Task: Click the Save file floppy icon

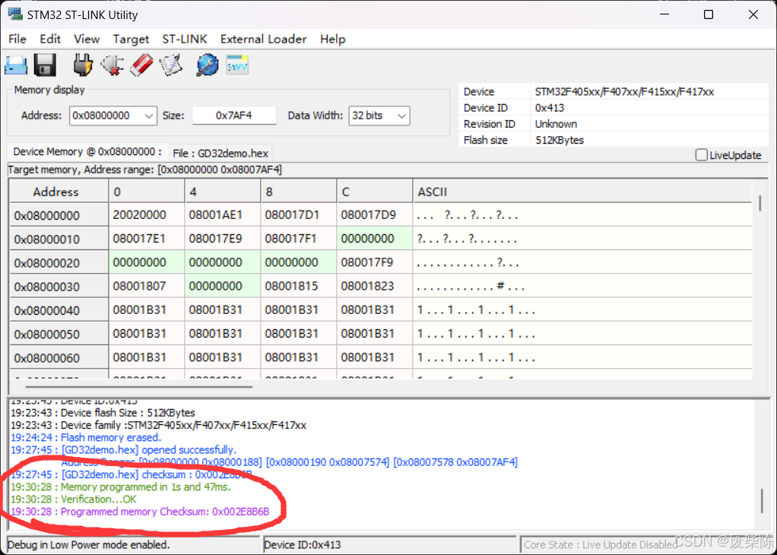Action: click(45, 65)
